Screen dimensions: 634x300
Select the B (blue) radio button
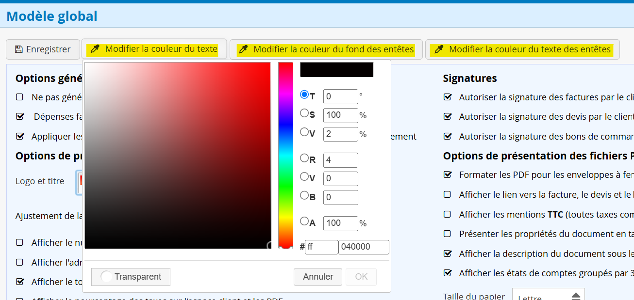(x=304, y=195)
